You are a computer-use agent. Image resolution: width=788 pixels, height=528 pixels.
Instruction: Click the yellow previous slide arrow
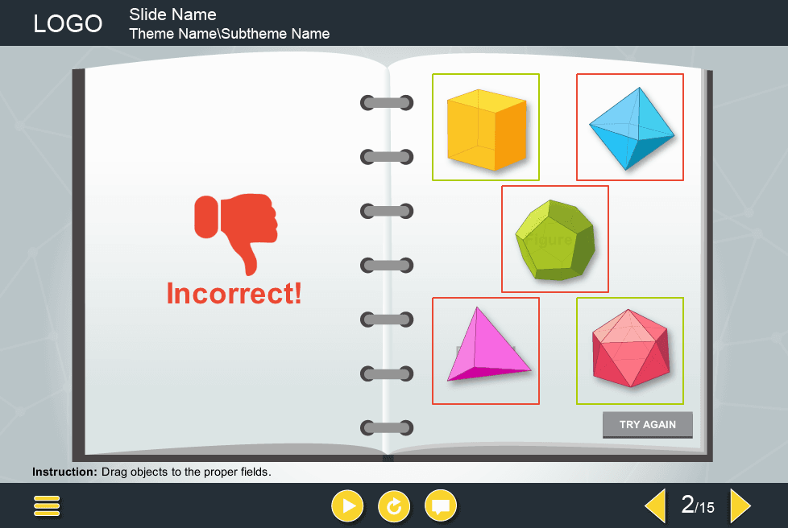pyautogui.click(x=655, y=505)
